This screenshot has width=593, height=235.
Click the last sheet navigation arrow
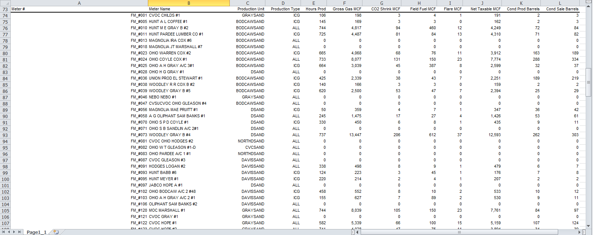(20, 232)
